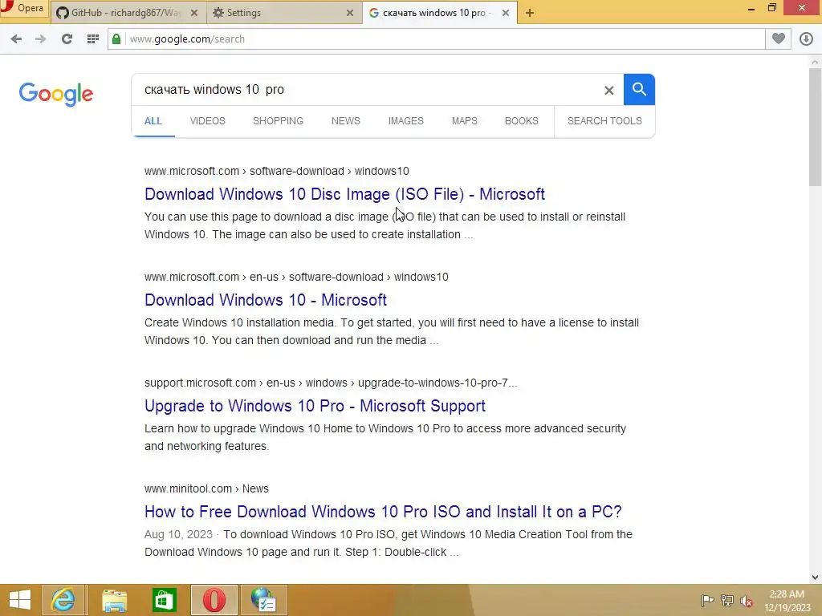This screenshot has height=616, width=822.
Task: Open the taskbar clock 2:28 AM
Action: (787, 601)
